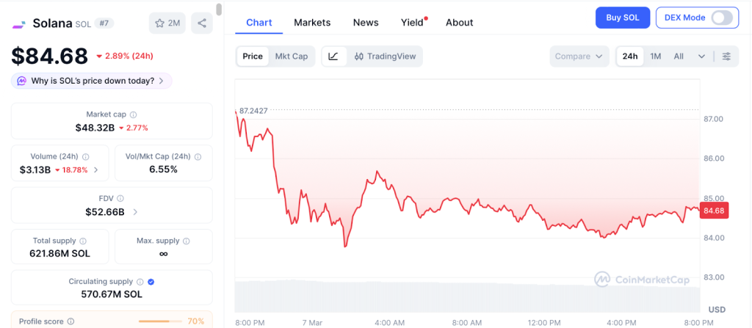Open chart settings sliders icon

[726, 57]
